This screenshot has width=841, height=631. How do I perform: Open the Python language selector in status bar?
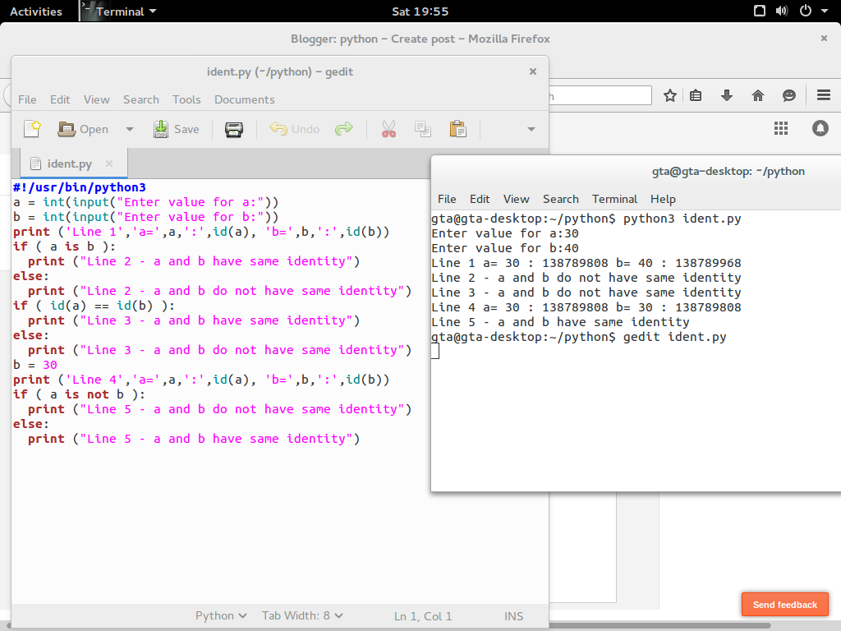[x=221, y=615]
